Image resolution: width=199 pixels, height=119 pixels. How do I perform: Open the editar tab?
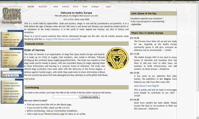[56, 7]
